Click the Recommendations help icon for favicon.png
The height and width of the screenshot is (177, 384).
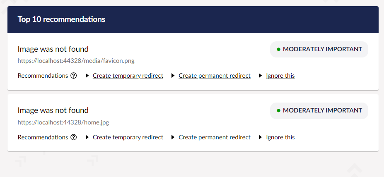pyautogui.click(x=74, y=76)
